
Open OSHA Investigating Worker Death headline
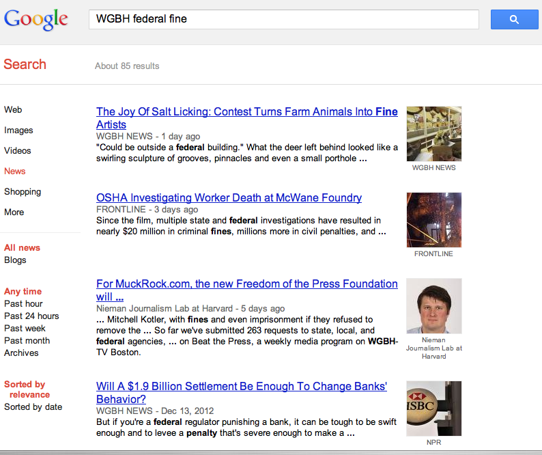(229, 198)
